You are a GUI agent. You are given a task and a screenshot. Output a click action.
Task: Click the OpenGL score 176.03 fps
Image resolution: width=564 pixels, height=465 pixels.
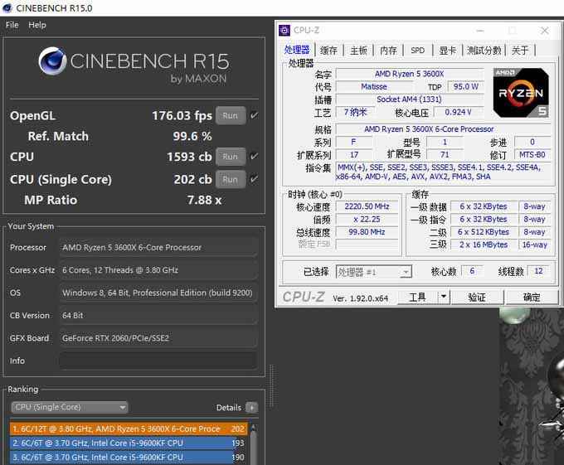(x=182, y=116)
